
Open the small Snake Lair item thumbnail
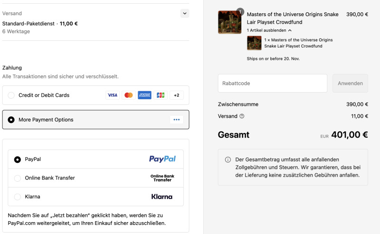254,43
